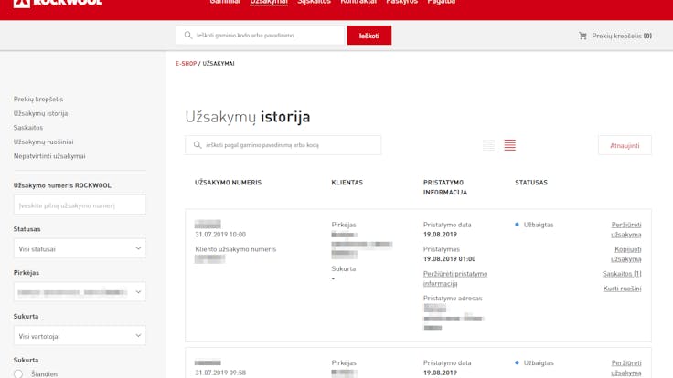Open the Kontraktai menu item

(x=358, y=2)
